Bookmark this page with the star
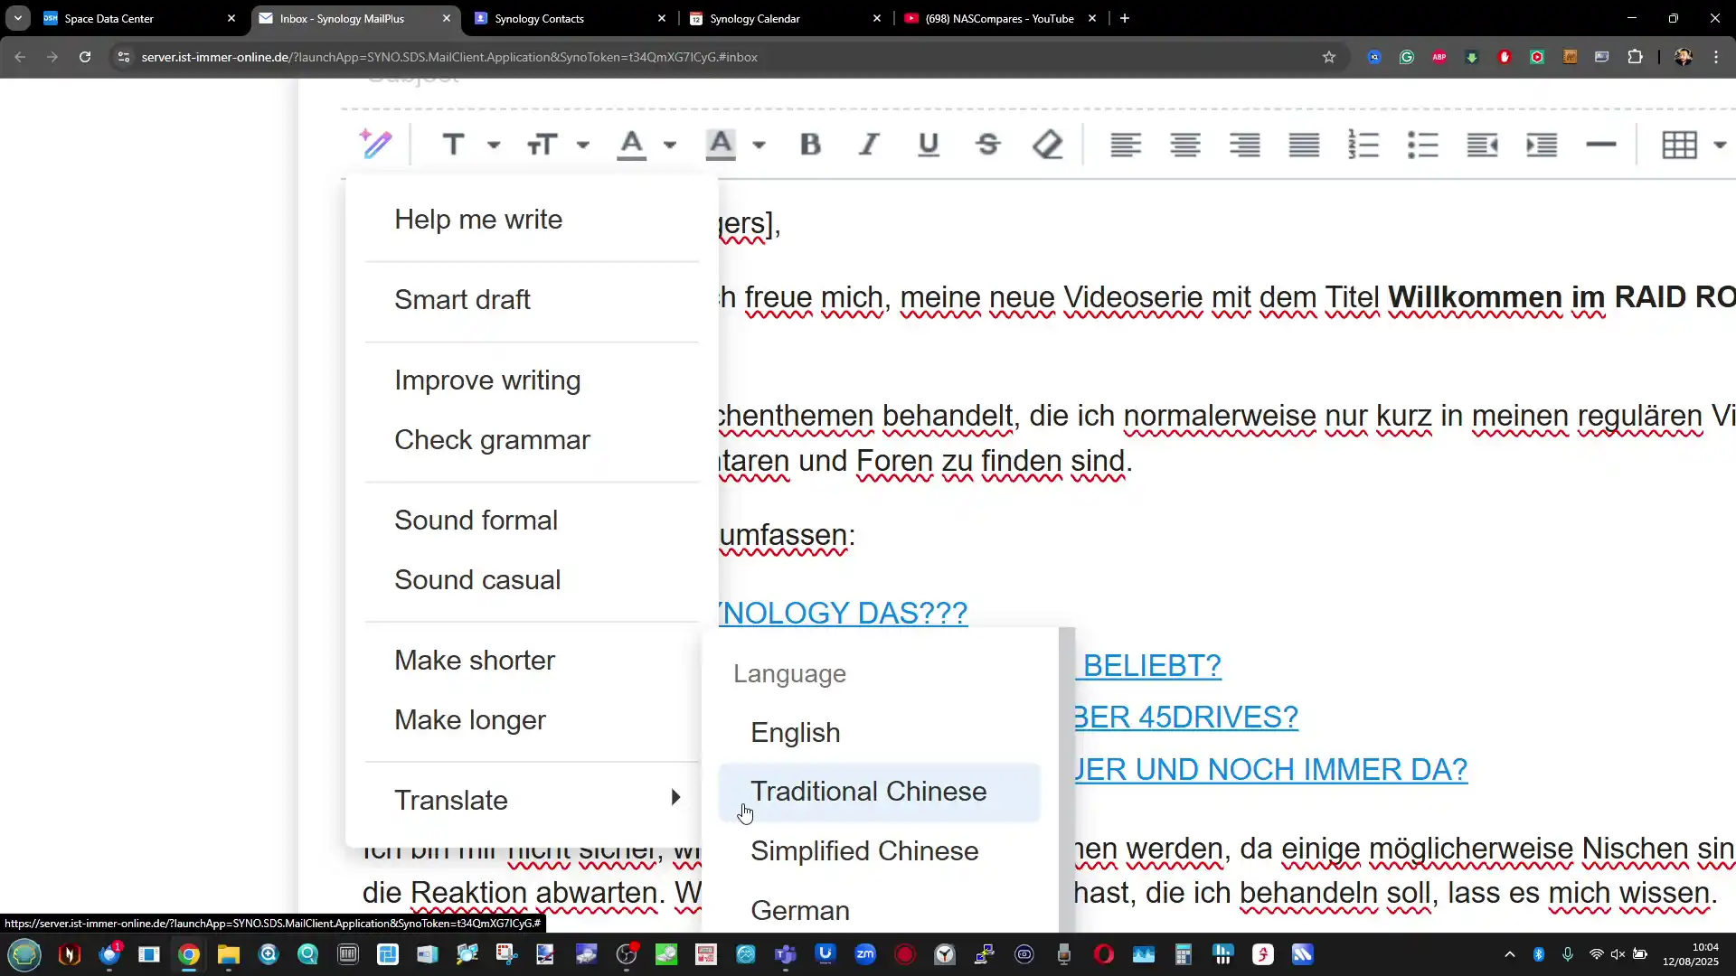 (1329, 57)
